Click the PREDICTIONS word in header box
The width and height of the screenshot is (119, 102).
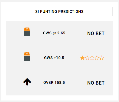pyautogui.click(x=71, y=12)
